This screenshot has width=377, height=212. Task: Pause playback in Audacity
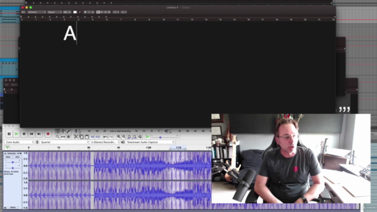click(x=9, y=134)
